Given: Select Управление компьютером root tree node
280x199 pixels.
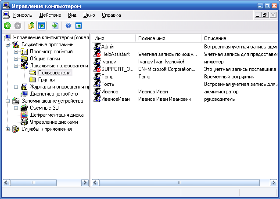Looking at the screenshot, I should pyautogui.click(x=51, y=37).
